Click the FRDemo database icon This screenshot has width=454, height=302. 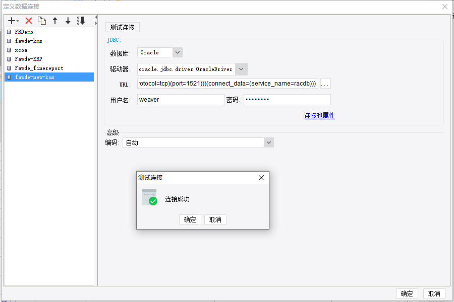[x=9, y=32]
